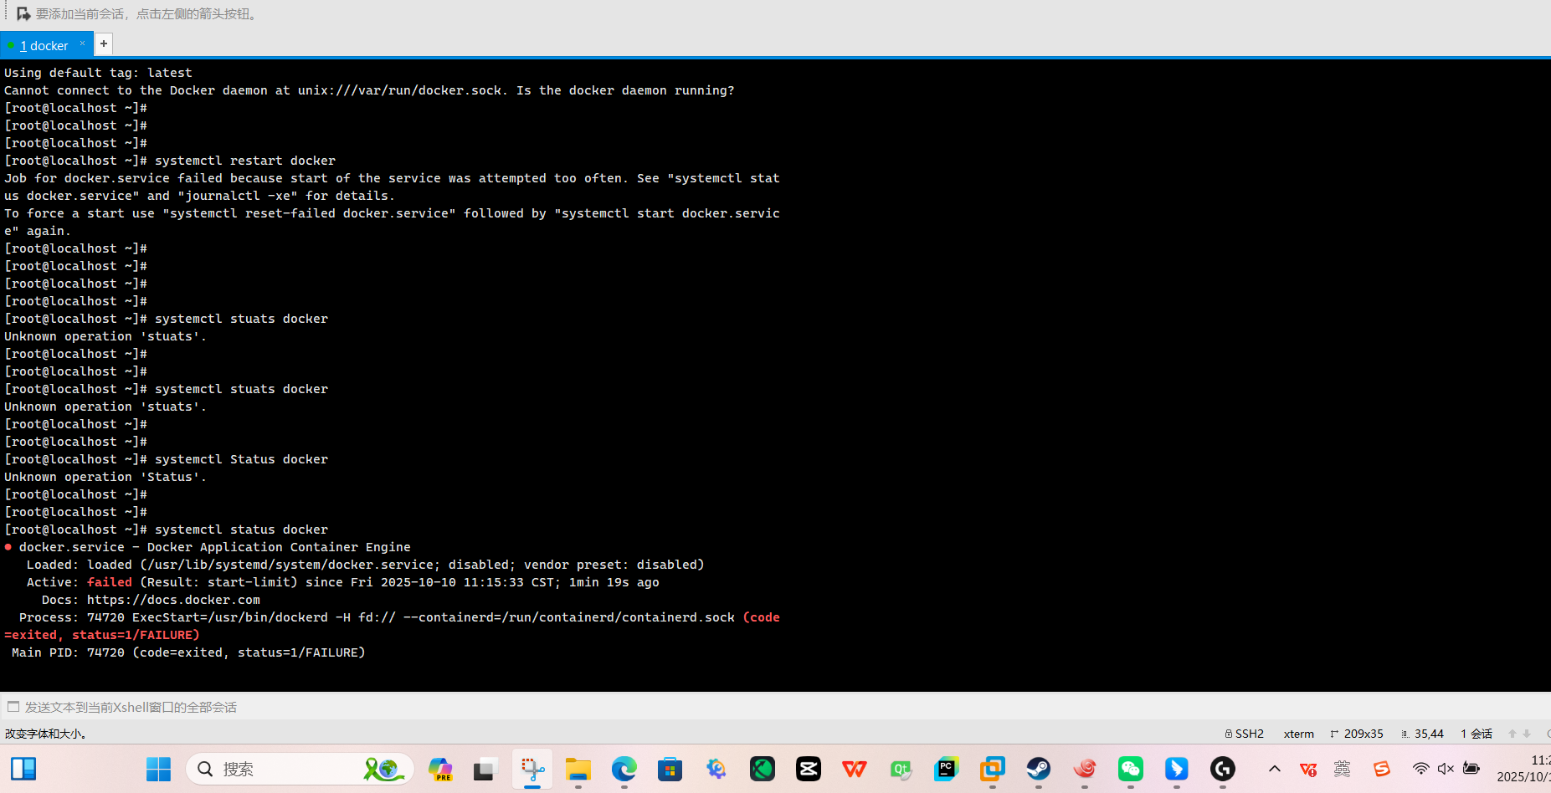Expand the hidden system tray icons chevron
Screen dimensions: 1551x793
click(x=1275, y=769)
